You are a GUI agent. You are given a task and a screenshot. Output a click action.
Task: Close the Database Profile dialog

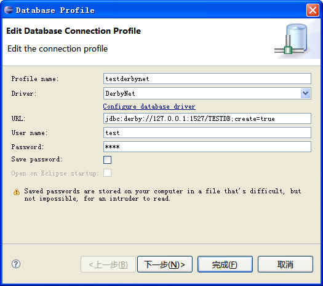[313, 10]
